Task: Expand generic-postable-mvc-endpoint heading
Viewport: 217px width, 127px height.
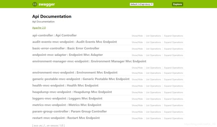Action: point(81,79)
